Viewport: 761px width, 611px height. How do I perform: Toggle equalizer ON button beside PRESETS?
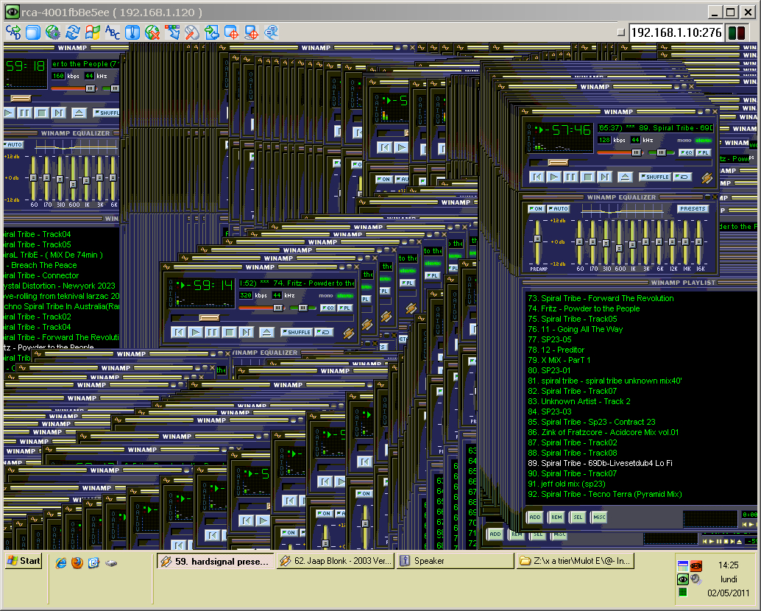click(537, 208)
